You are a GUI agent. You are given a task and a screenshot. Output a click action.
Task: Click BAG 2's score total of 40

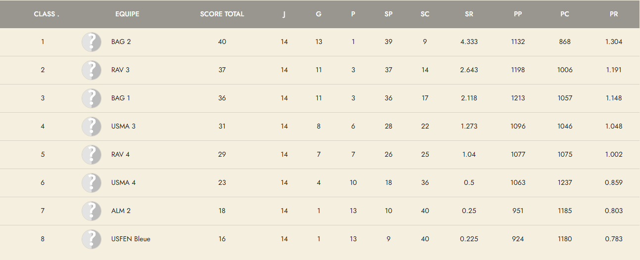tap(222, 42)
